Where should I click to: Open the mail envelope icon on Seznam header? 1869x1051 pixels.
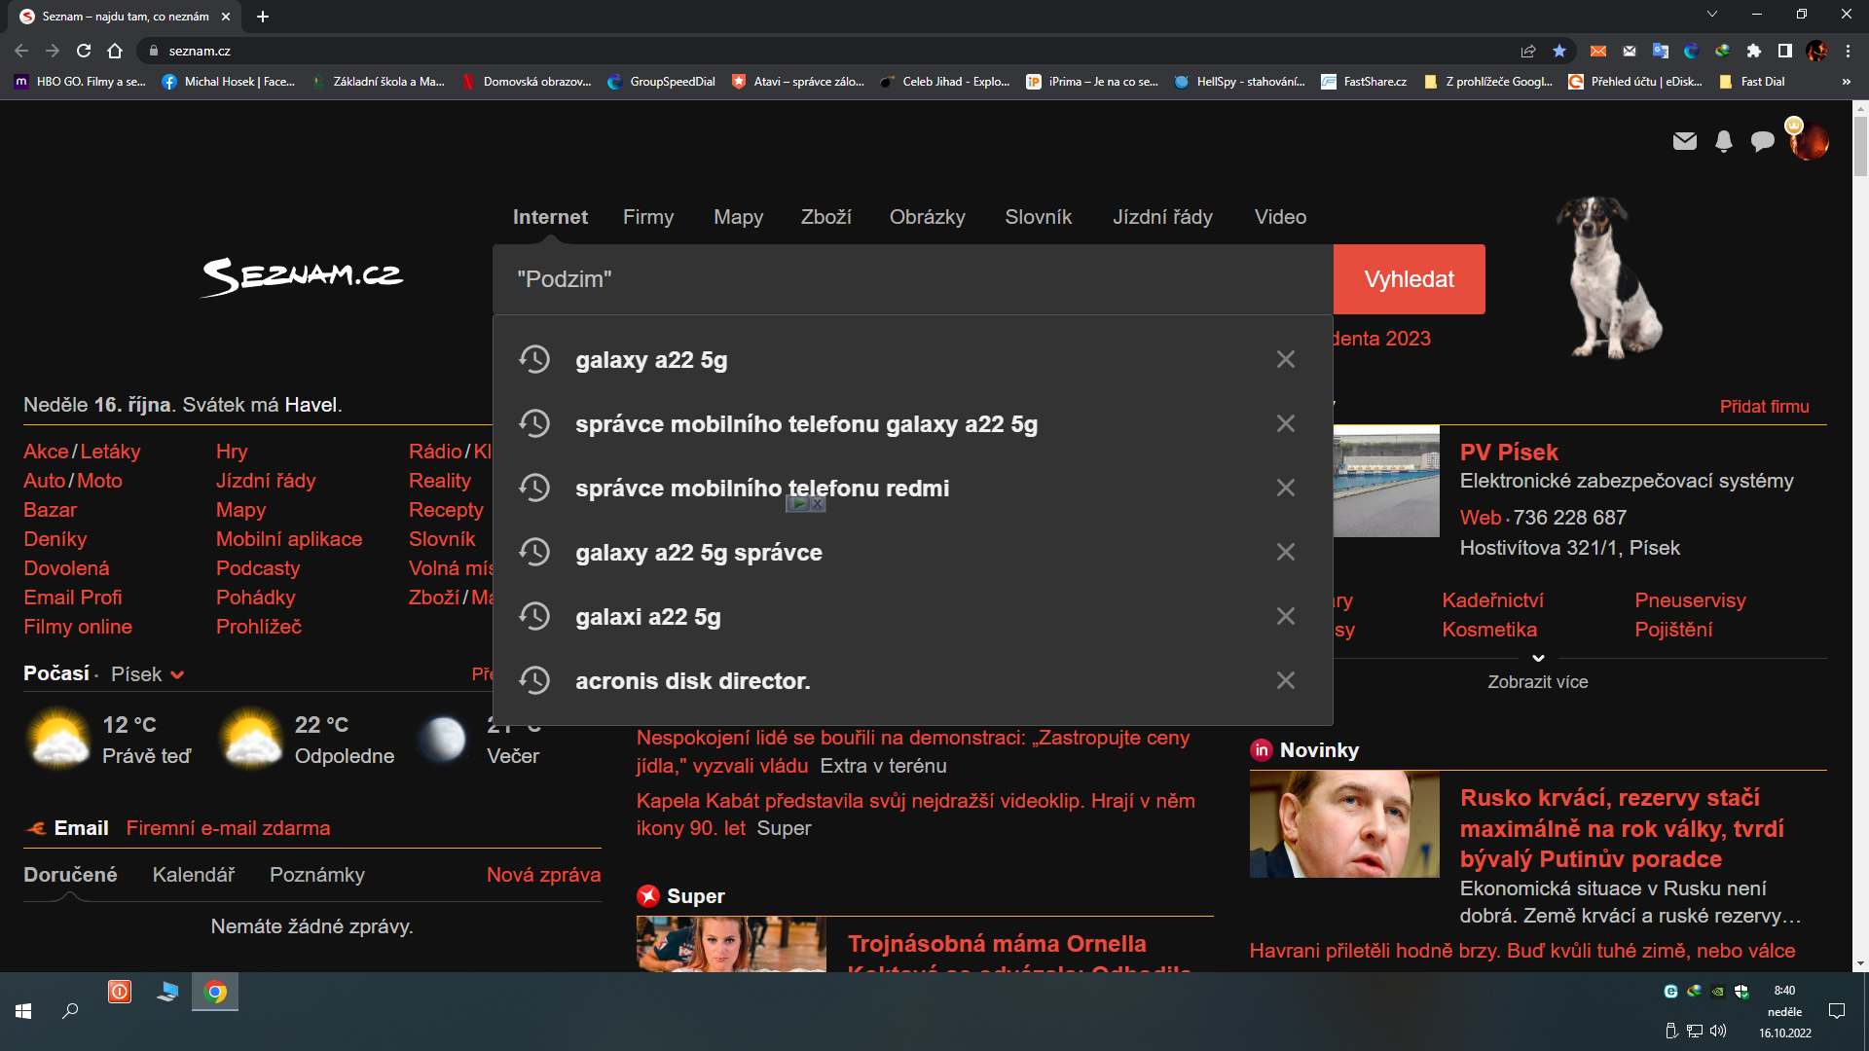pos(1684,141)
